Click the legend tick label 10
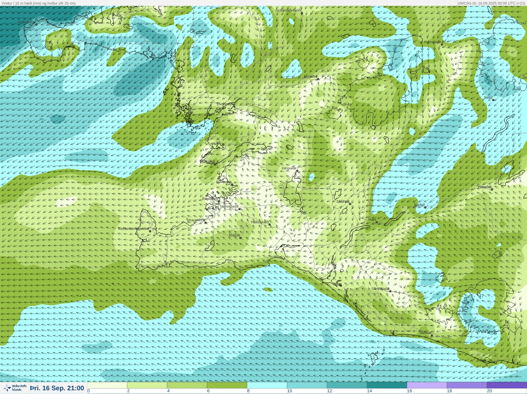 click(x=289, y=391)
